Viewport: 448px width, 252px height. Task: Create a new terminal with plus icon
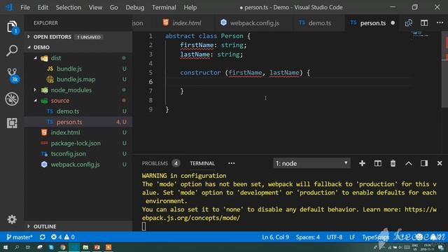tap(362, 163)
